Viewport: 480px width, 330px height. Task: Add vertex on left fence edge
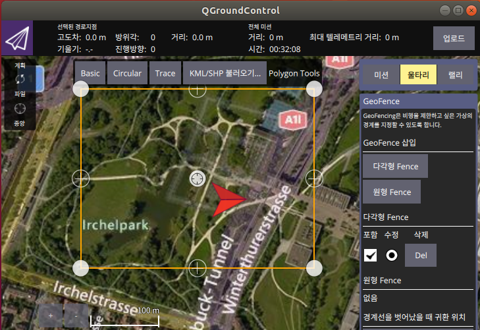click(x=81, y=179)
